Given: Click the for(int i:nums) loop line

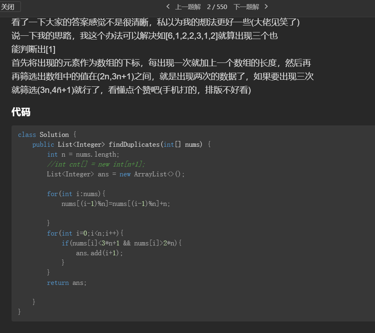Looking at the screenshot, I should tap(75, 194).
